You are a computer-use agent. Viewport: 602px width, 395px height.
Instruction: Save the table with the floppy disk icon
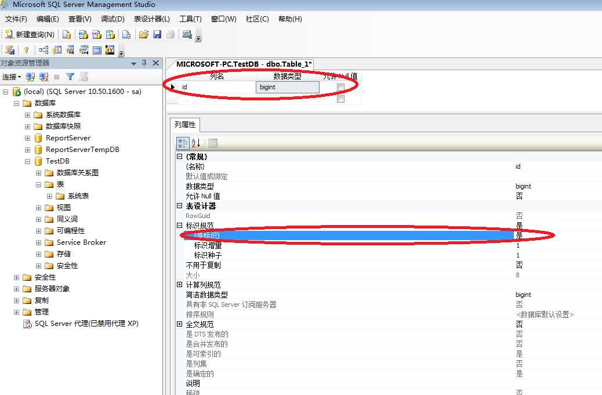(157, 35)
